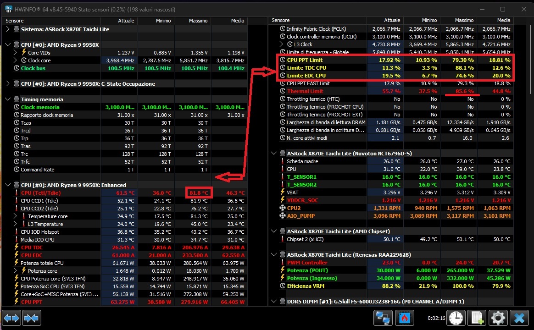The width and height of the screenshot is (534, 330).
Task: Expand the L3 Temperature row
Action: tap(15, 224)
